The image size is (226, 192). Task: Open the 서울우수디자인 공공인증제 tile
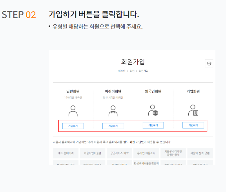(173, 153)
